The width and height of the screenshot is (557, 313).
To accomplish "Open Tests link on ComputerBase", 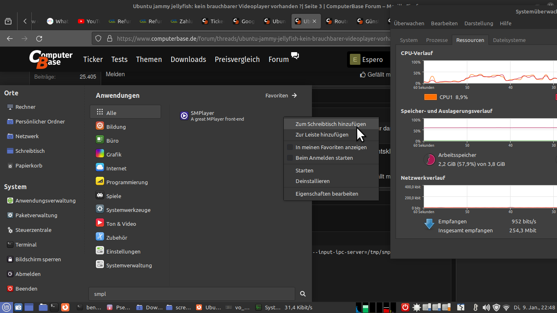I will pos(119,59).
